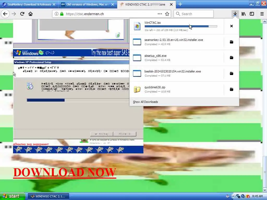
Task: Switch to SeaMonkey Download & Releases tab
Action: click(x=29, y=4)
